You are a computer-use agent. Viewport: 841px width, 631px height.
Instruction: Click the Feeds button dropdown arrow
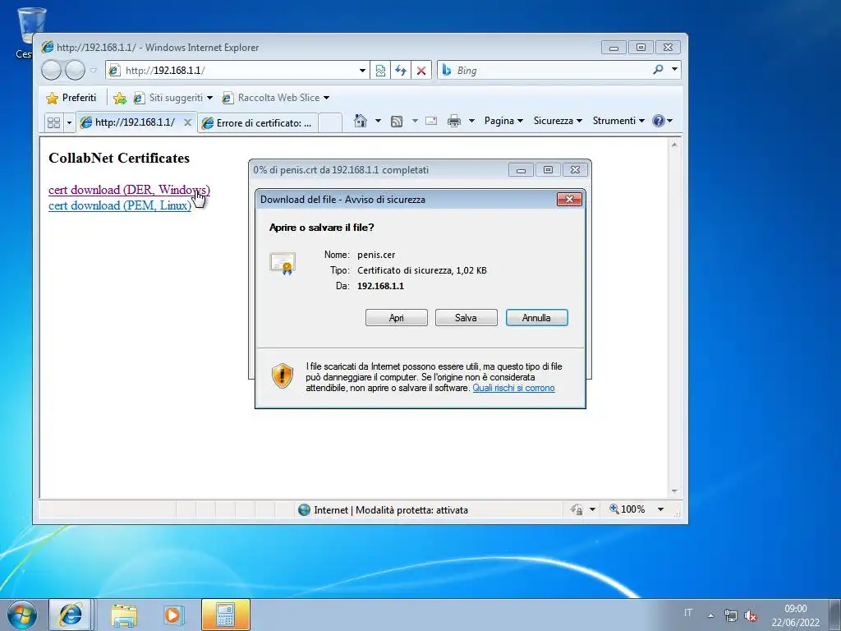(415, 121)
